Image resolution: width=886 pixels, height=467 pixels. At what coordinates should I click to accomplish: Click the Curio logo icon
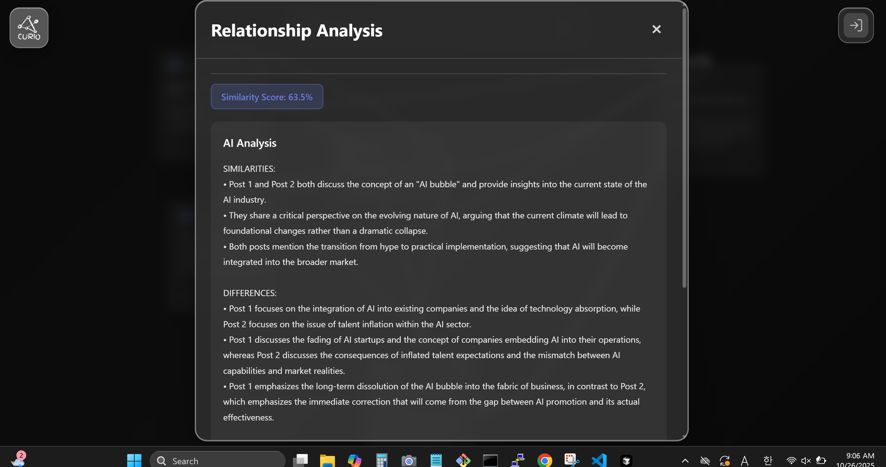pos(29,28)
